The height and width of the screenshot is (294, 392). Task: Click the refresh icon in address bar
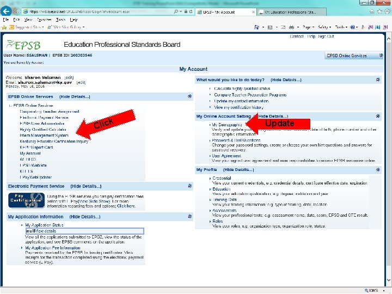(191, 11)
